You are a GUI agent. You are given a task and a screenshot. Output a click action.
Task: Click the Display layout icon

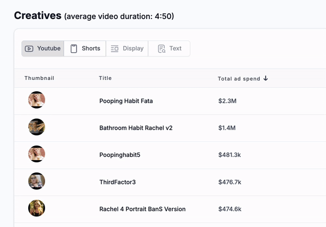click(115, 49)
